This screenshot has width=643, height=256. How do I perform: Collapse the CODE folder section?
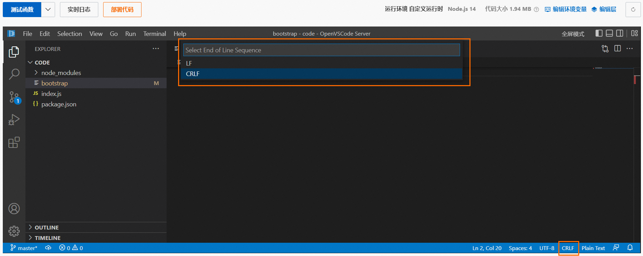coord(96,62)
